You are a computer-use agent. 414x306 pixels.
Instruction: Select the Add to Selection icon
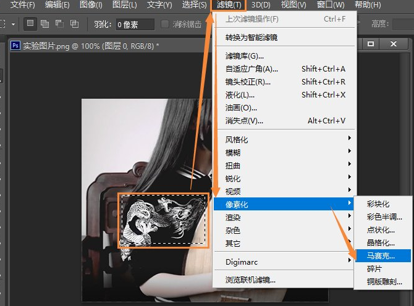[x=44, y=23]
